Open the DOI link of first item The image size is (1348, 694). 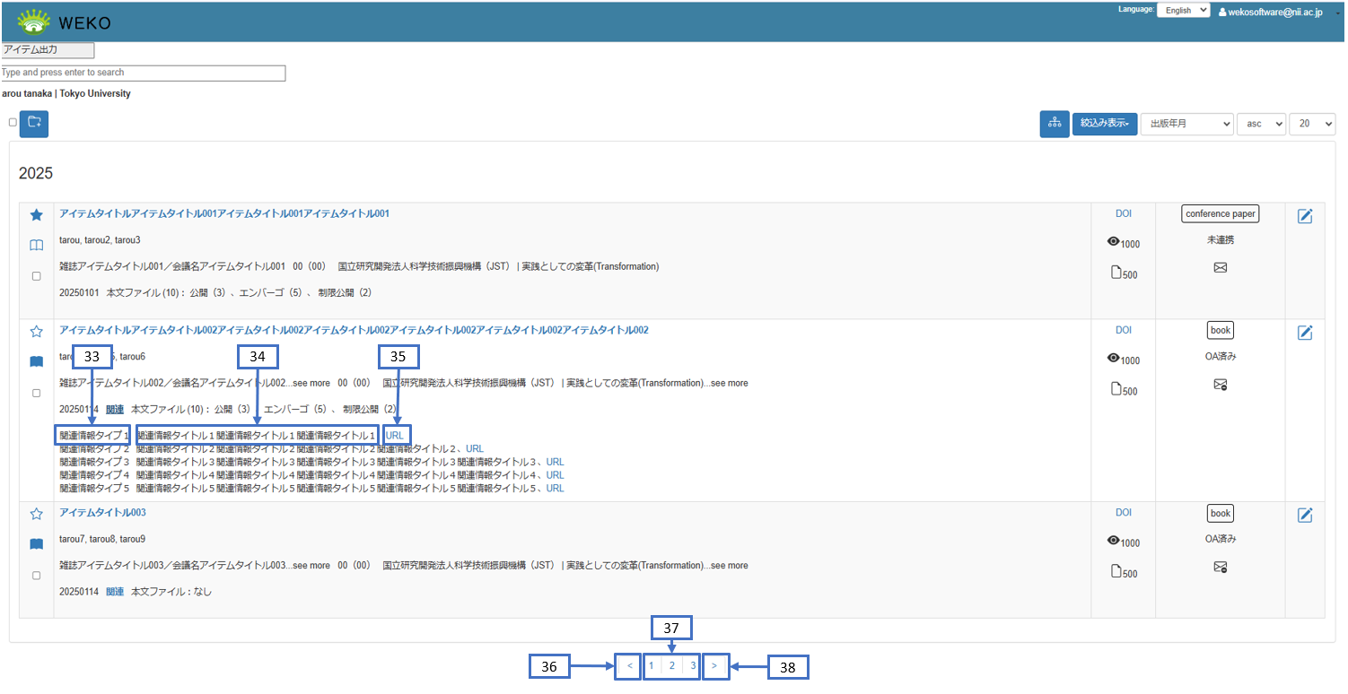(x=1124, y=213)
